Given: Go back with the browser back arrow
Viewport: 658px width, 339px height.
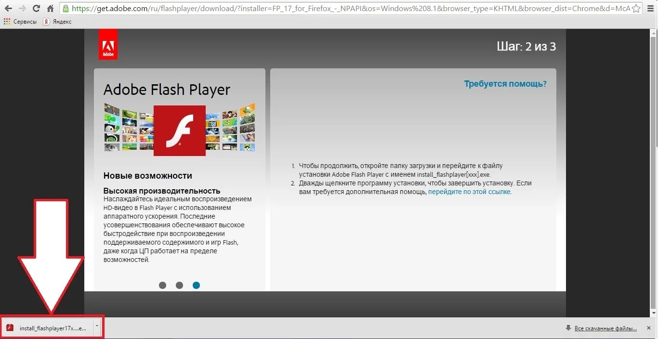Looking at the screenshot, I should 8,9.
